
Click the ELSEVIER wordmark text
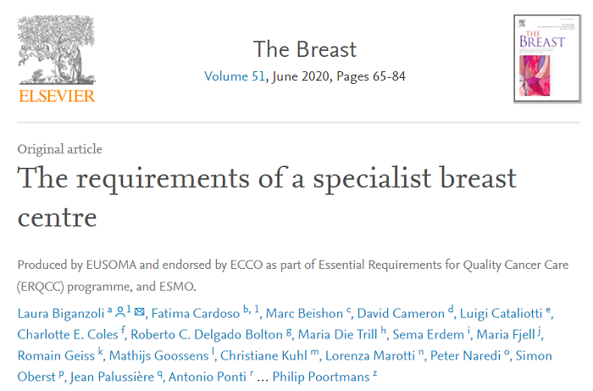56,95
